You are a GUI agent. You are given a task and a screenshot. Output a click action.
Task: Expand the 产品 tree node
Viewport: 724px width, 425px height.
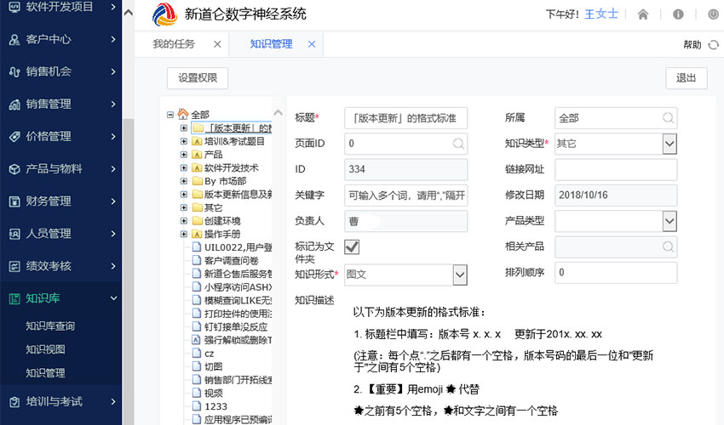pyautogui.click(x=184, y=155)
